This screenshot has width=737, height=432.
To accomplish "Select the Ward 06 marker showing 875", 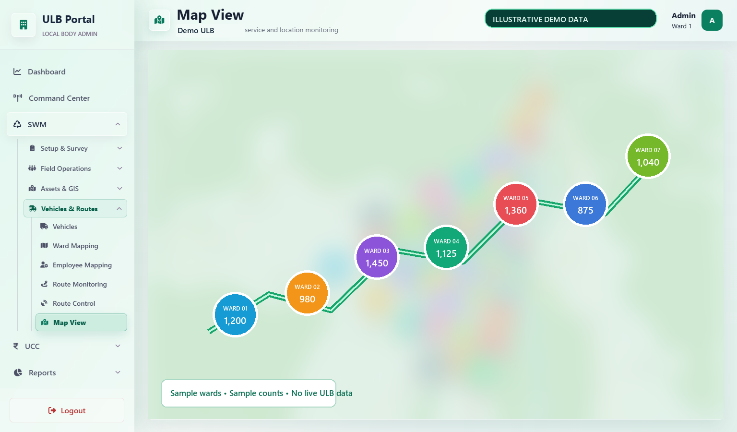I will click(x=585, y=204).
